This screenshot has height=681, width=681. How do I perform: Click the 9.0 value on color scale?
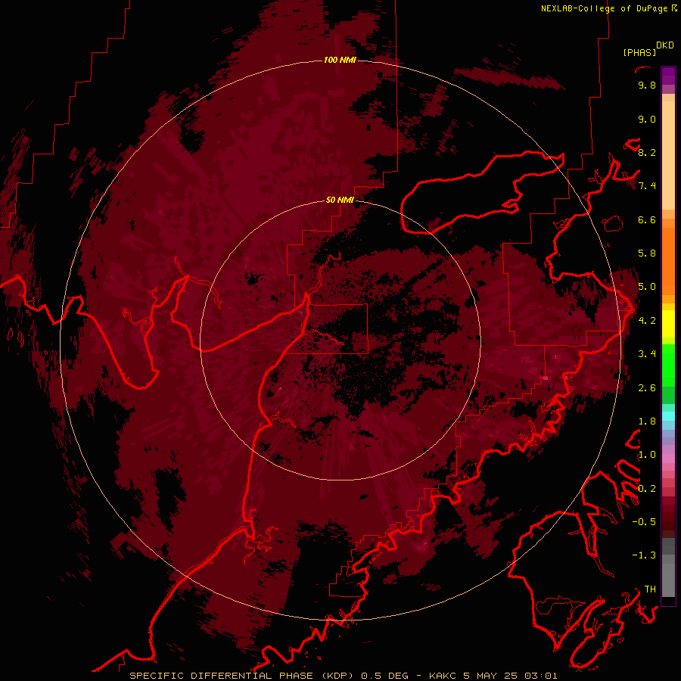tap(647, 119)
